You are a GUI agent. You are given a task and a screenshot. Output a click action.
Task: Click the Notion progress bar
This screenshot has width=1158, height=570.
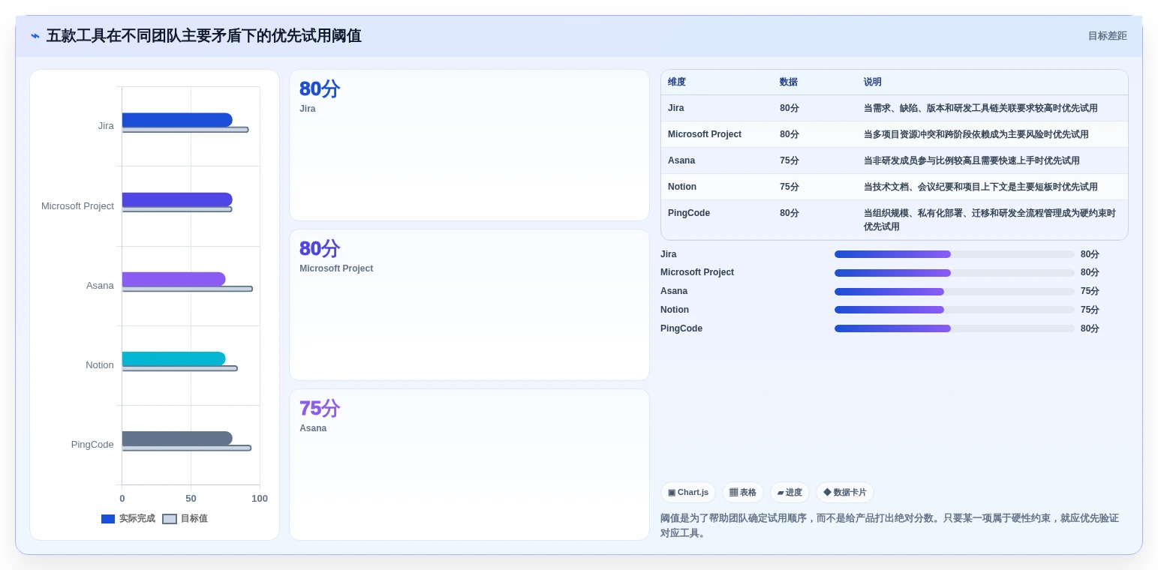955,310
